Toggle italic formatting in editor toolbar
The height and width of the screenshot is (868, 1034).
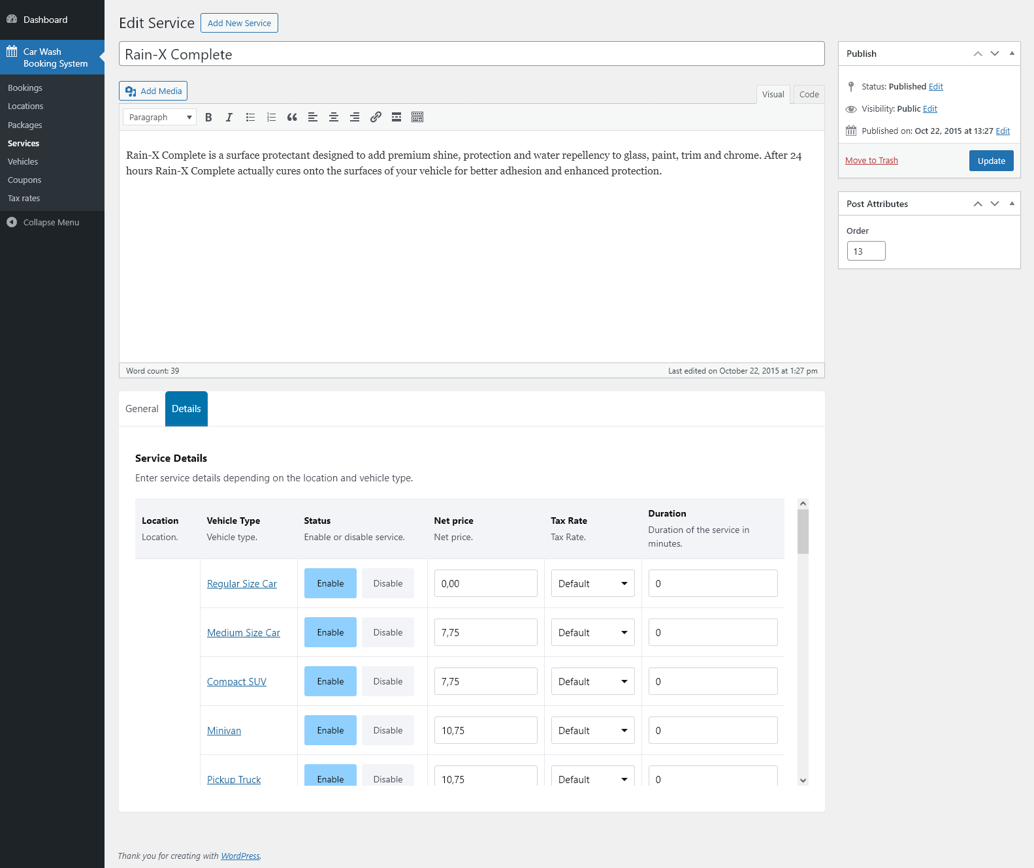pyautogui.click(x=229, y=118)
